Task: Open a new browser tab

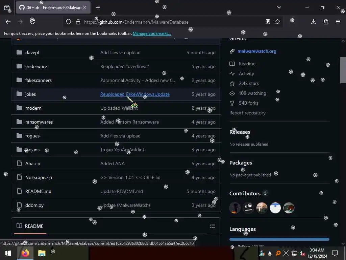Action: 98,8
